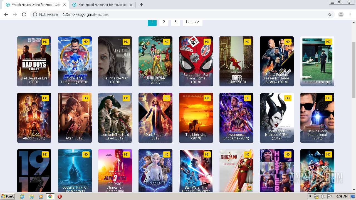The height and width of the screenshot is (200, 356).
Task: Open The Lion King (2019) poster
Action: (196, 118)
